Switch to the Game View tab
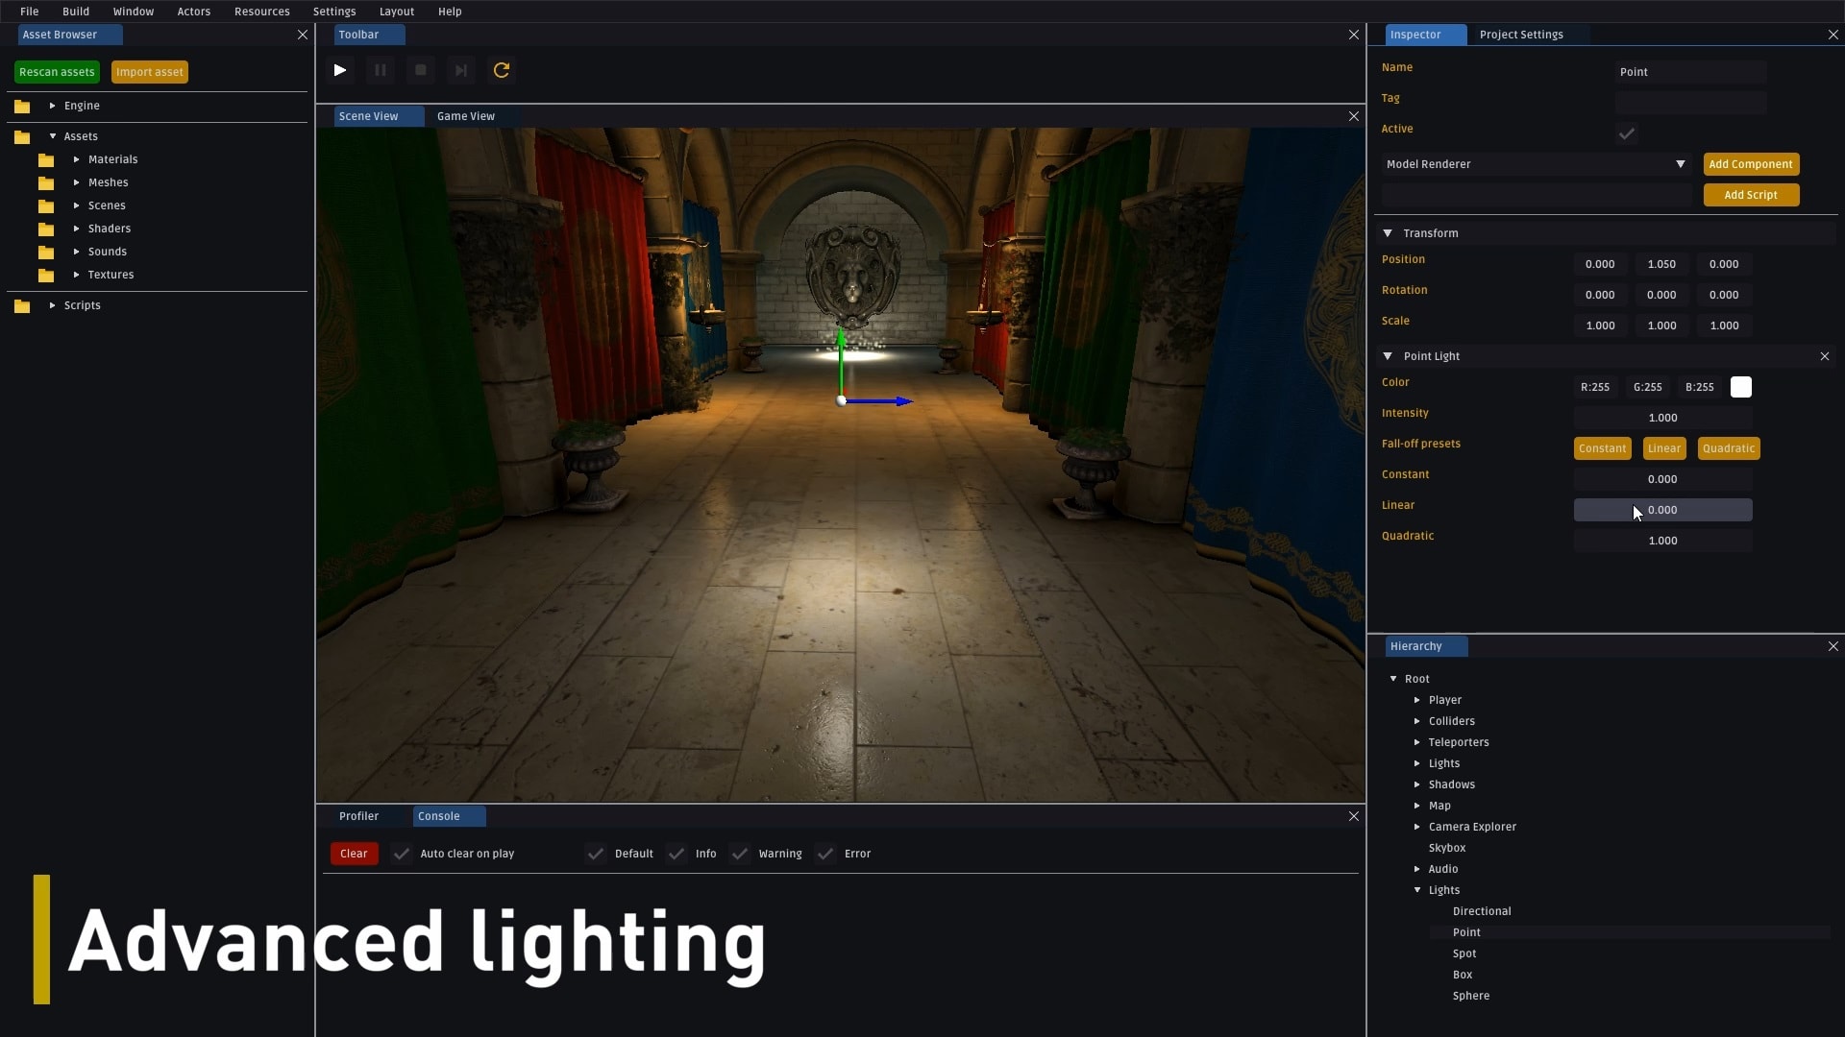Screen dimensions: 1845x1037 466,116
